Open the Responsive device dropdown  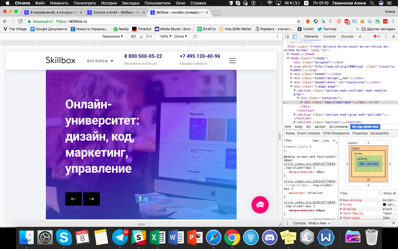pyautogui.click(x=113, y=37)
